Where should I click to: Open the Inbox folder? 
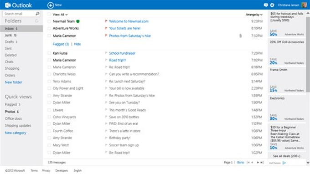coord(21,29)
